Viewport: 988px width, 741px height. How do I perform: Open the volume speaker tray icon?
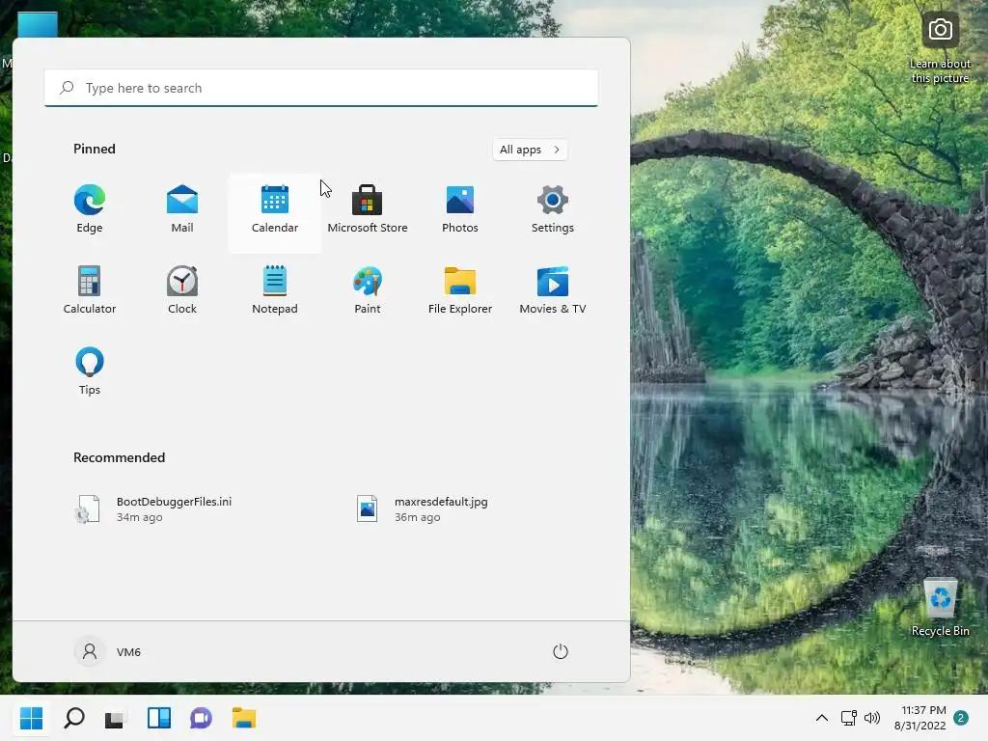[872, 718]
